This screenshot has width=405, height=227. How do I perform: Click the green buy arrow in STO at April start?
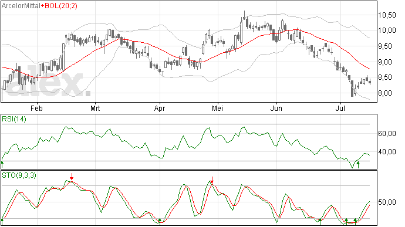coord(160,222)
